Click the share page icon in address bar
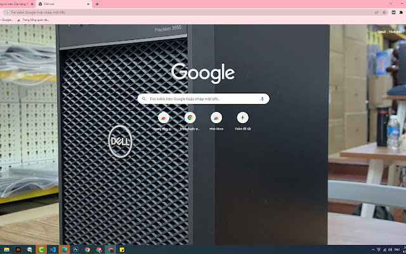 click(377, 12)
